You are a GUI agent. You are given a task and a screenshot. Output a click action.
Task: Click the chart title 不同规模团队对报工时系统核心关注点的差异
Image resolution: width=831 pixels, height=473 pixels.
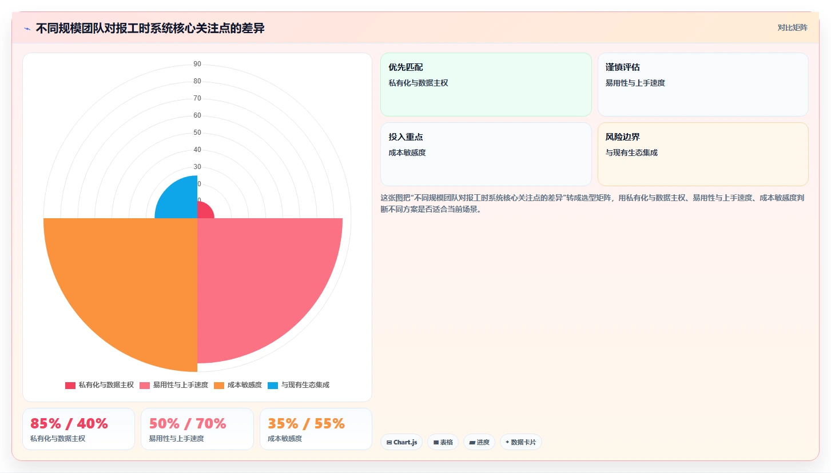tap(150, 28)
